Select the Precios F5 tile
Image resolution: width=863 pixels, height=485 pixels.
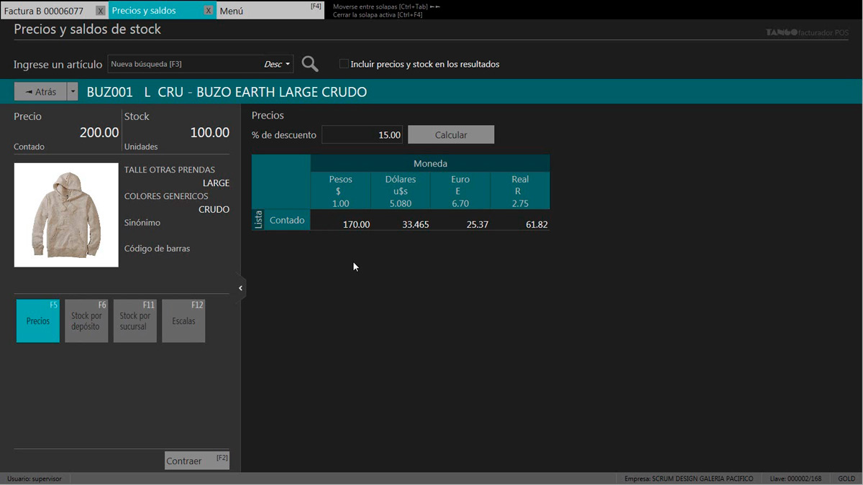click(38, 320)
